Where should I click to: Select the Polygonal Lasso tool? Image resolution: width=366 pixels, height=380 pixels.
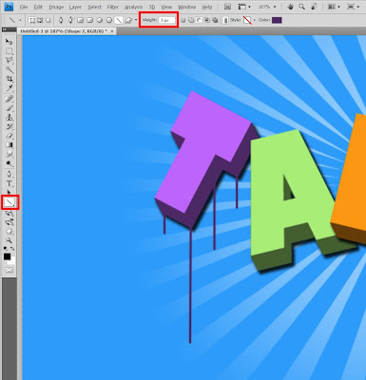10,61
